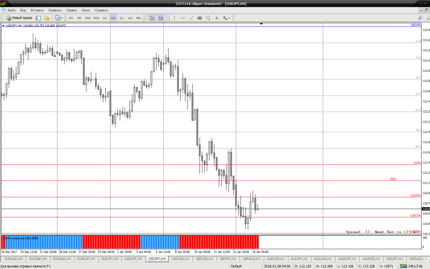Switch to the NZDJPY,H1 chart tab

pos(395,259)
